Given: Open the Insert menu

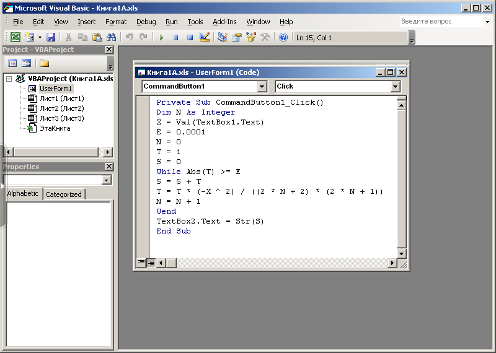Looking at the screenshot, I should coord(86,22).
